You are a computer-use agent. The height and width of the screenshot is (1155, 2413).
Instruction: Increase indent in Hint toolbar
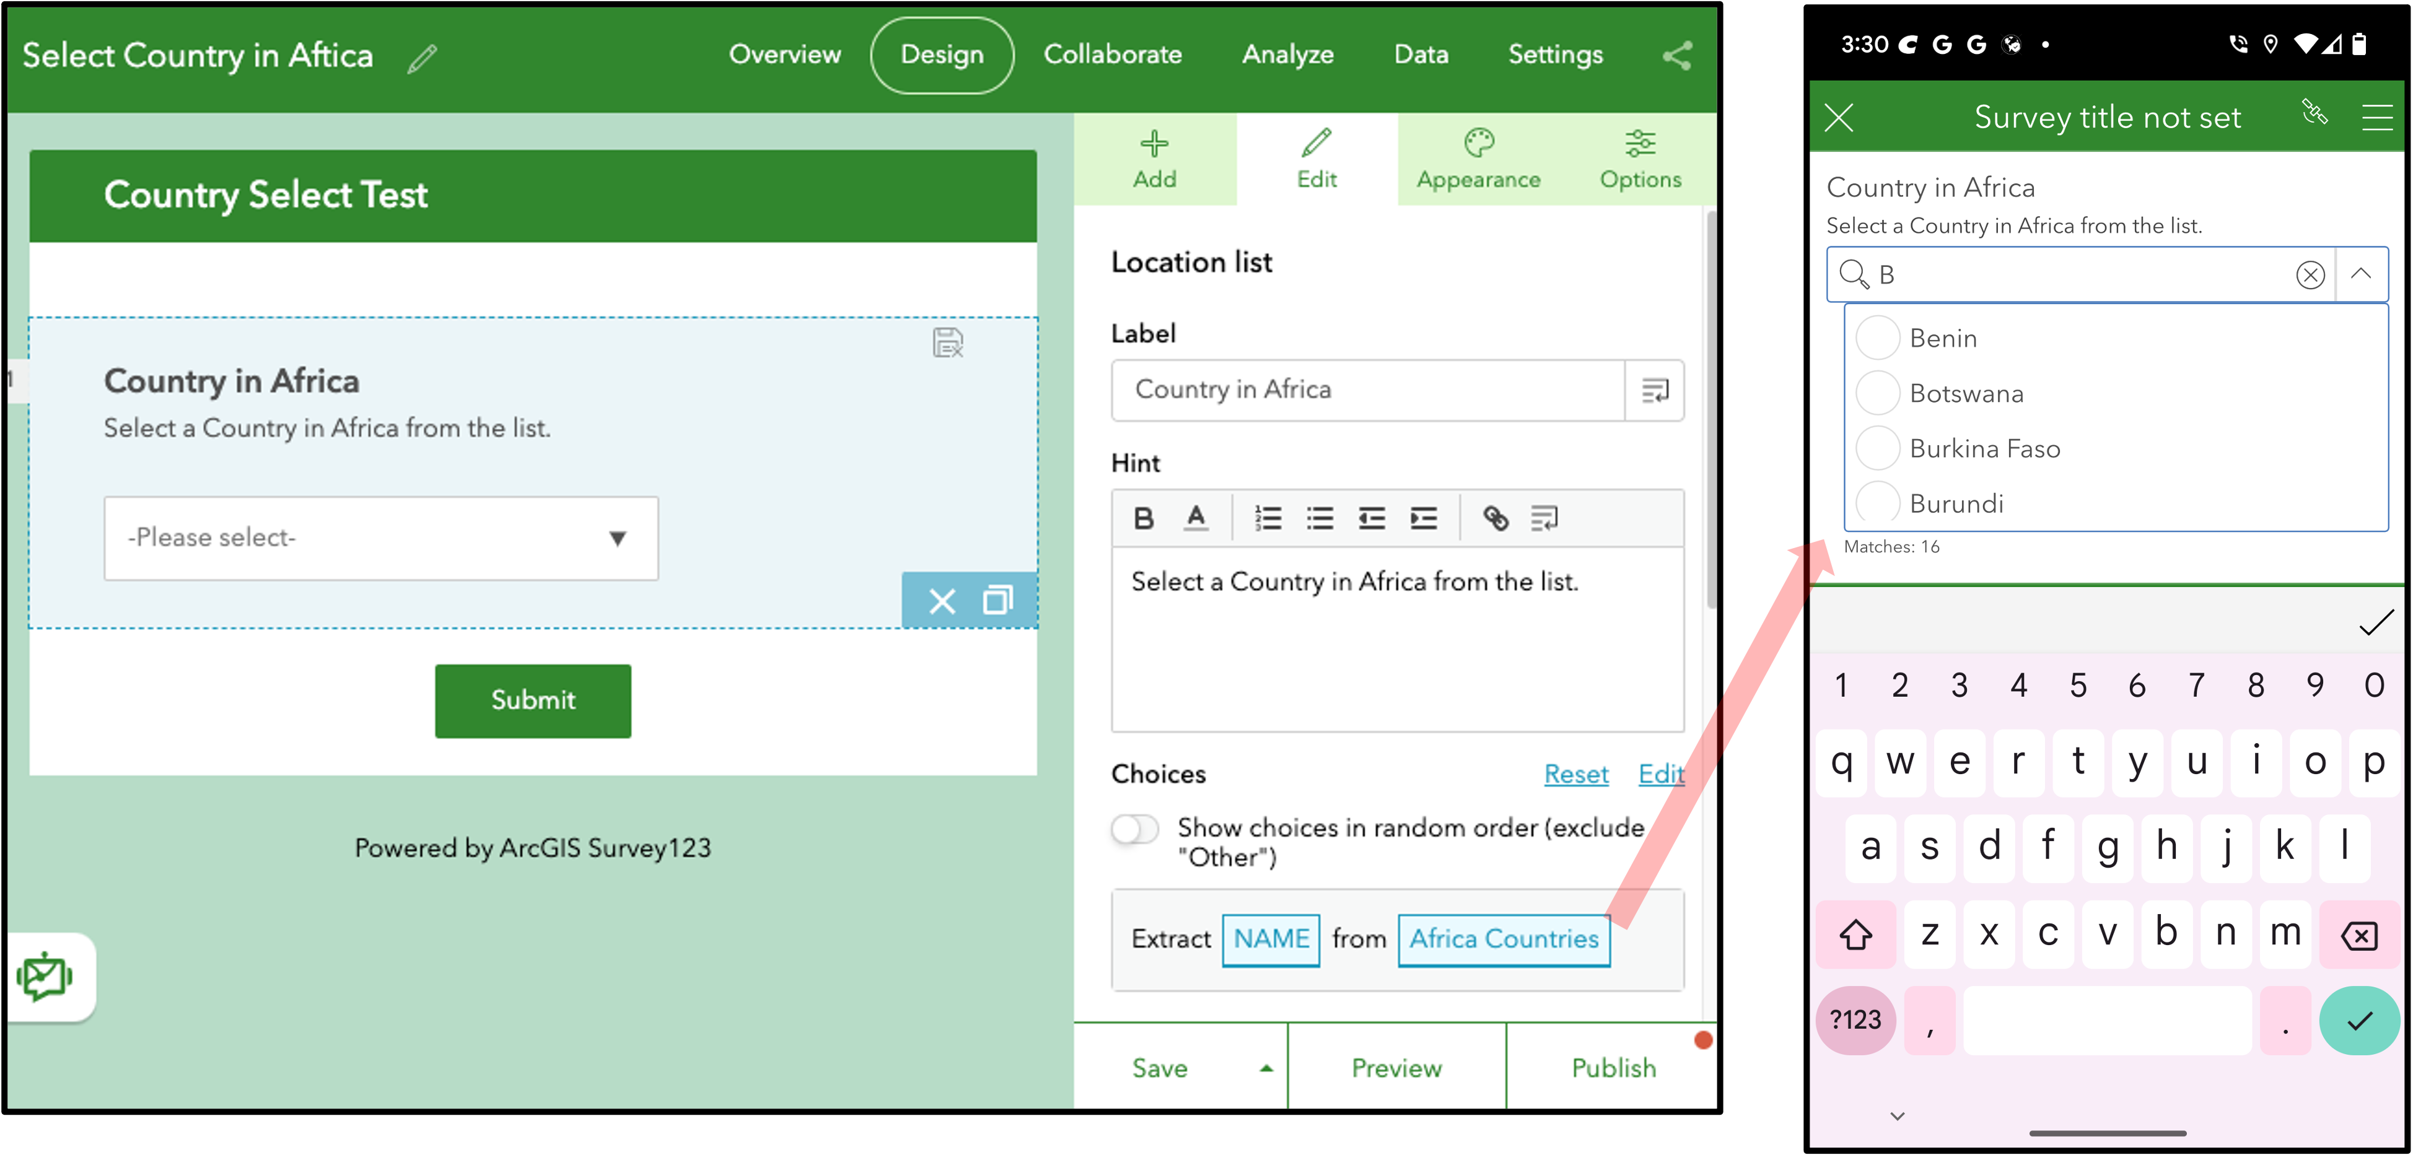(1423, 518)
